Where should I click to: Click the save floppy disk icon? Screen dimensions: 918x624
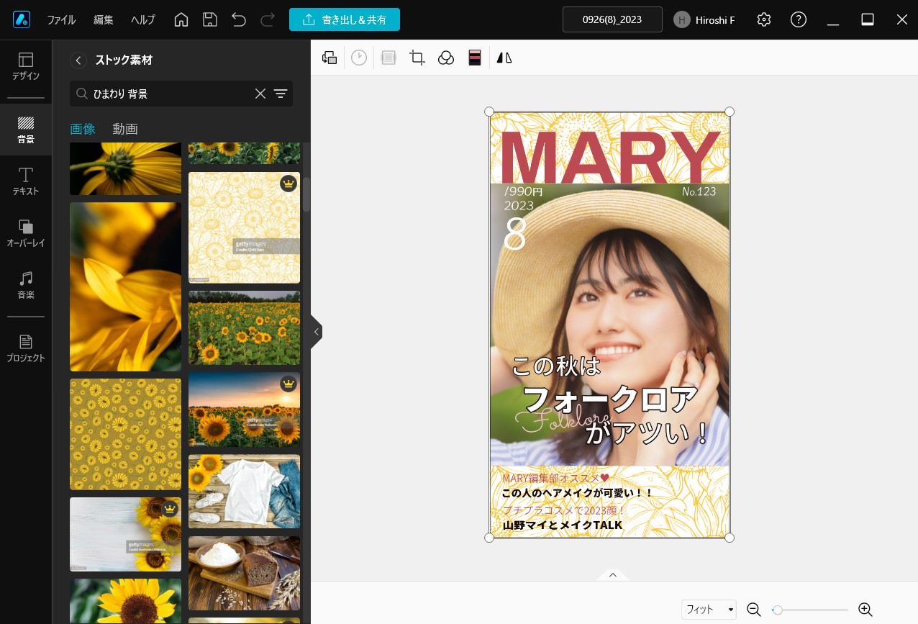tap(210, 19)
